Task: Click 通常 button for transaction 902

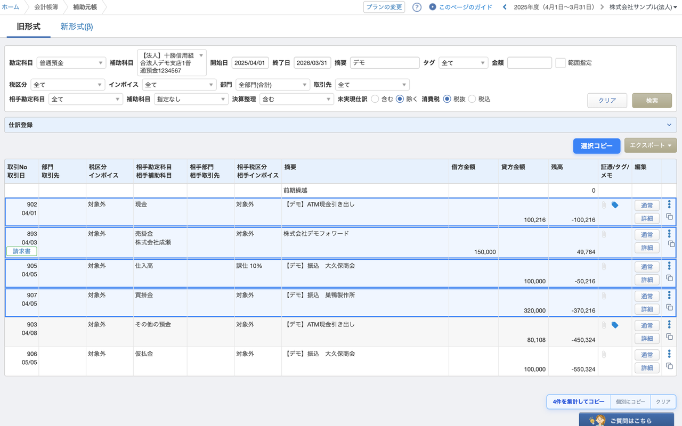Action: pyautogui.click(x=647, y=206)
